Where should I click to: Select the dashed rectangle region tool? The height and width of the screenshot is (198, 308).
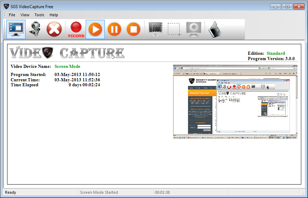click(x=174, y=29)
